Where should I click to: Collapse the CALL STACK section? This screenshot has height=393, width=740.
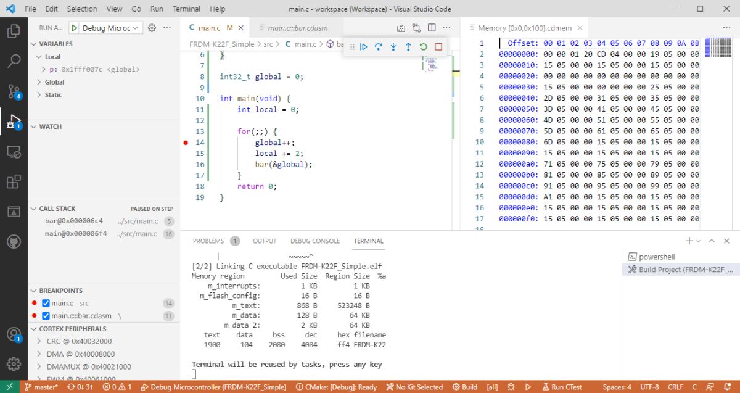[33, 209]
